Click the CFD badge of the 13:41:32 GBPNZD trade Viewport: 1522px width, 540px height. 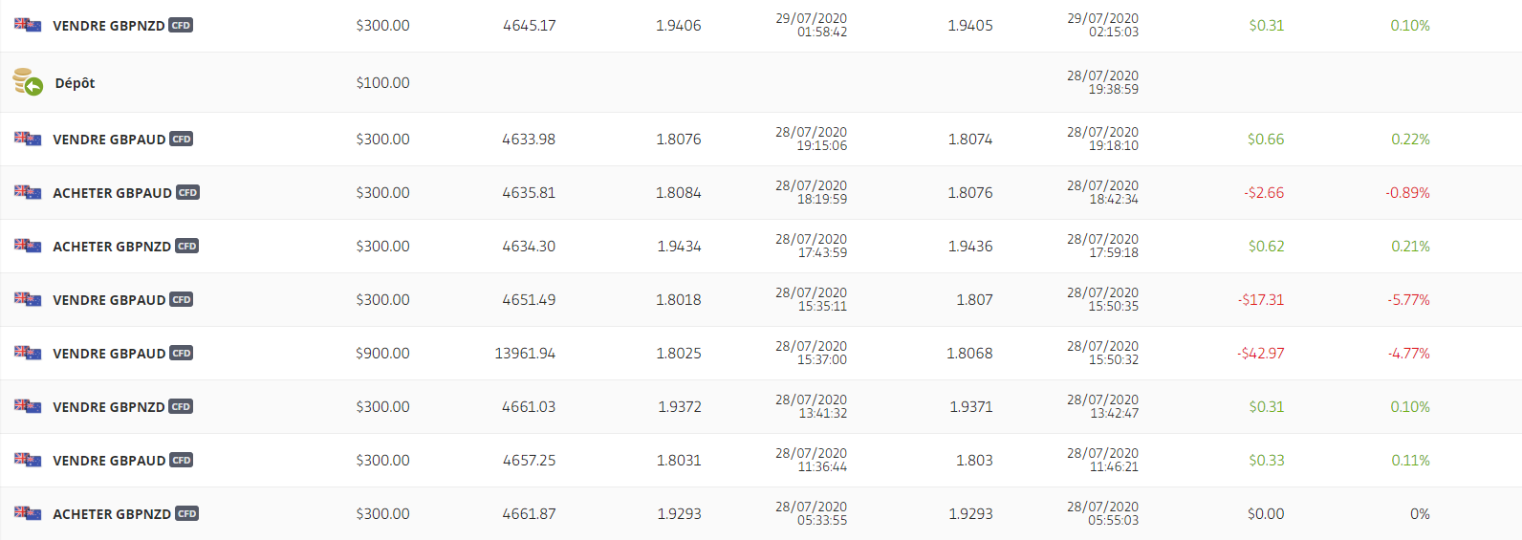181,407
